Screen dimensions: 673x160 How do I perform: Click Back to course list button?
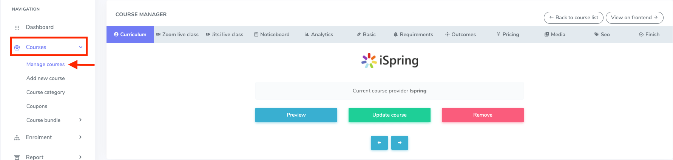[x=574, y=18]
